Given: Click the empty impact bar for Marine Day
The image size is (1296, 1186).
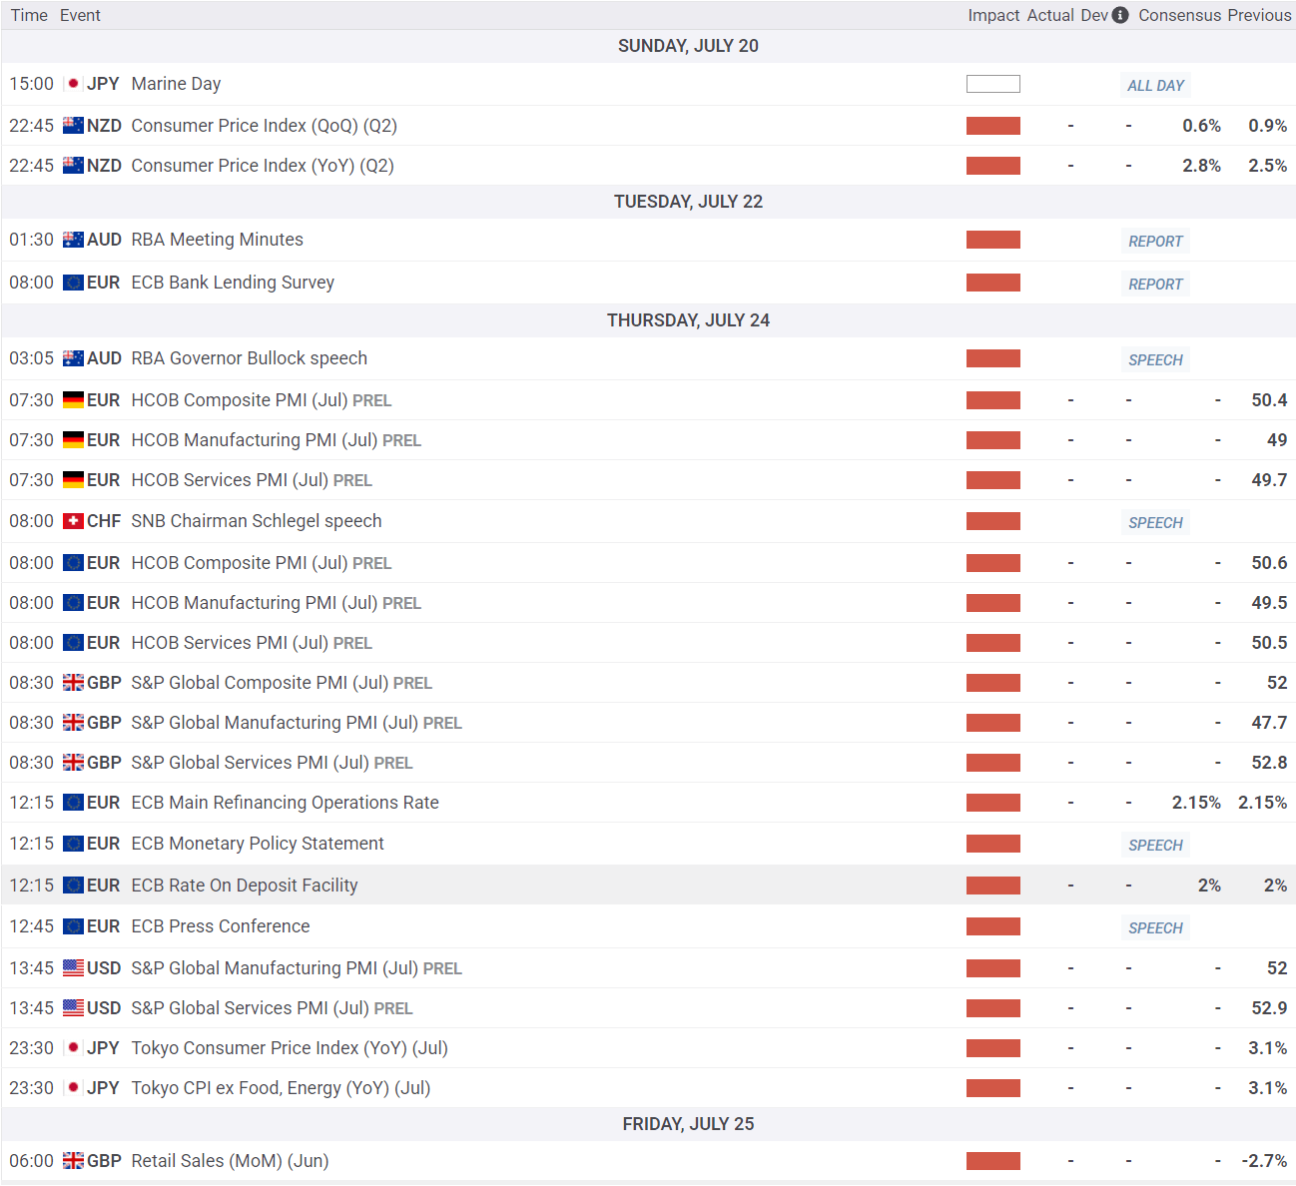Looking at the screenshot, I should click(992, 84).
